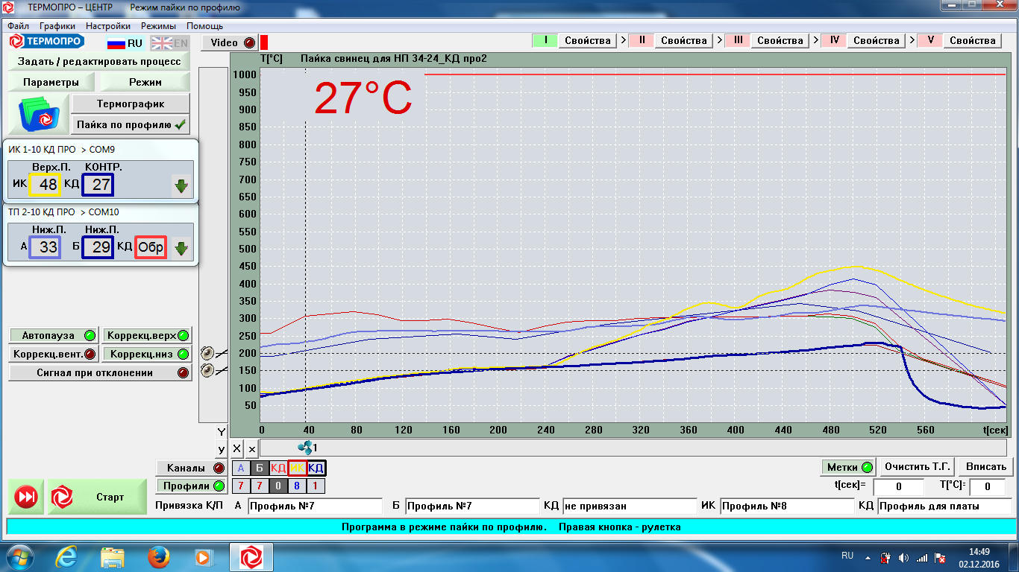
Task: Click the arrow between zones II and III
Action: 719,40
